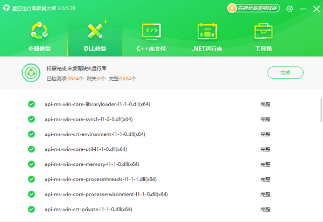Screen dimensions: 323x222
Task: Switch to the DLL修复 tab label
Action: click(95, 49)
